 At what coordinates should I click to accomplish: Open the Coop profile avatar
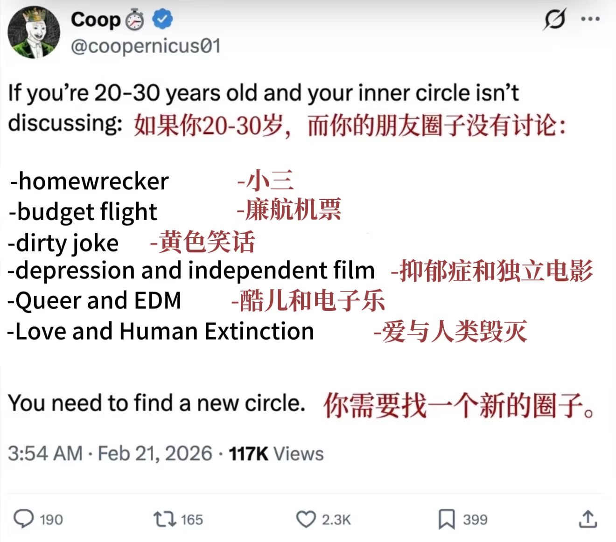[x=34, y=33]
